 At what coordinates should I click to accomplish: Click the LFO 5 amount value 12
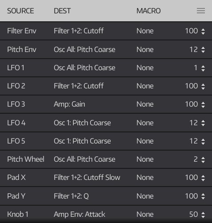tap(193, 141)
